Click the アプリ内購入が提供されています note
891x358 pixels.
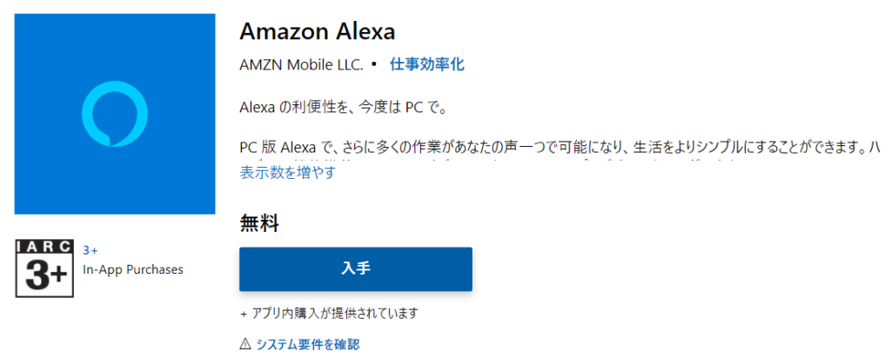coord(329,313)
